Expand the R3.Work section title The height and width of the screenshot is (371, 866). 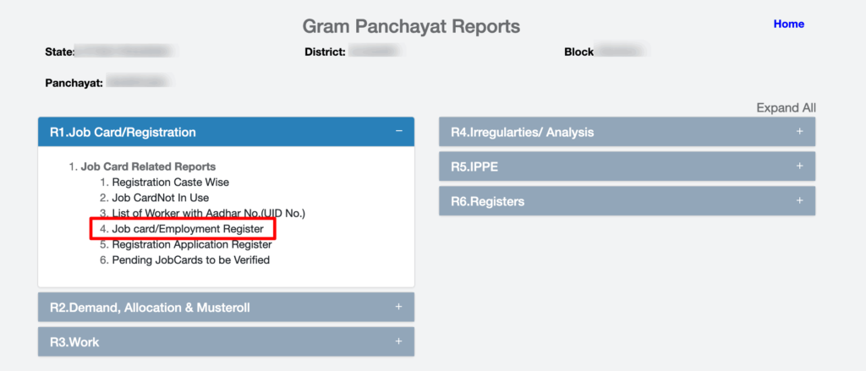75,342
